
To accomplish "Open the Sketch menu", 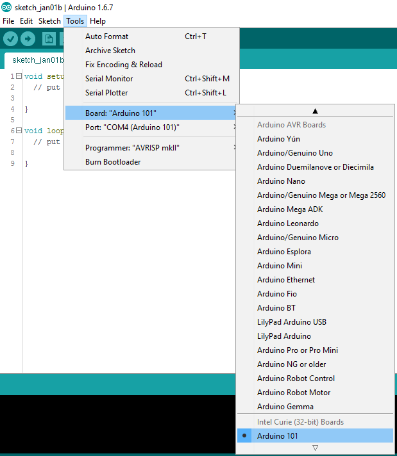I will click(x=49, y=21).
